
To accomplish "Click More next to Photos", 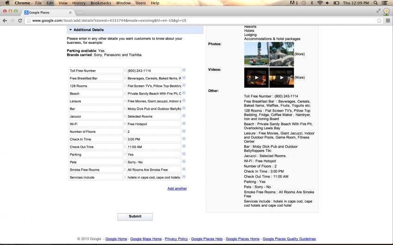I will [x=300, y=54].
